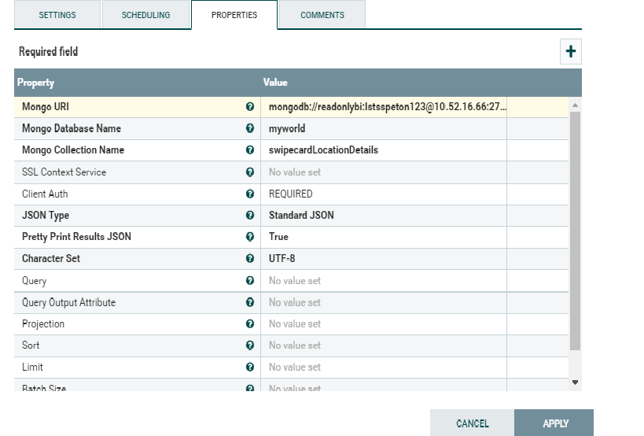The image size is (644, 436).
Task: Click the help icon beside Mongo URI
Action: point(250,107)
